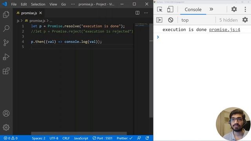This screenshot has width=251, height=141.
Task: Open editor More Actions ellipsis
Action: pyautogui.click(x=146, y=13)
